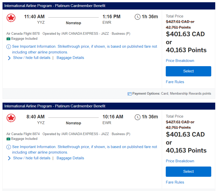The height and width of the screenshot is (191, 218).
Task: Select the 11:40 AM YYZ to EWR flight
Action: (188, 71)
